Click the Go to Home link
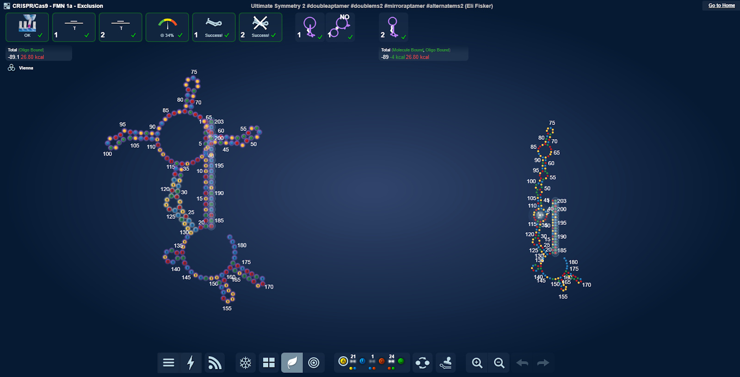This screenshot has height=377, width=740. (x=721, y=6)
